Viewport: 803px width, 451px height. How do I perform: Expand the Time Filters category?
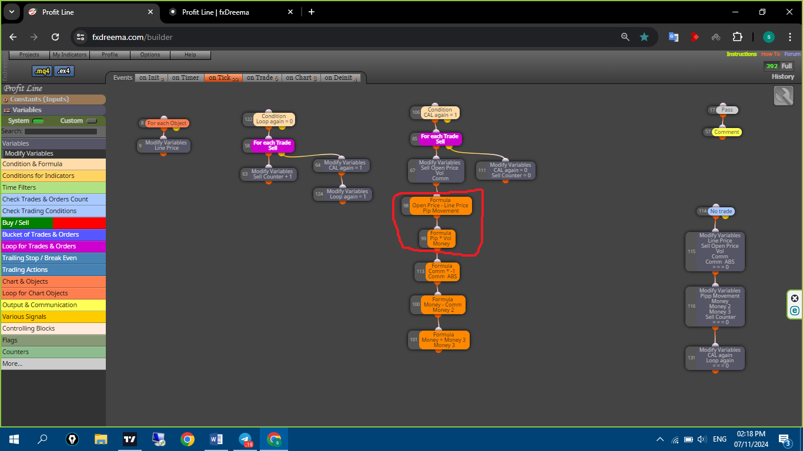[53, 187]
